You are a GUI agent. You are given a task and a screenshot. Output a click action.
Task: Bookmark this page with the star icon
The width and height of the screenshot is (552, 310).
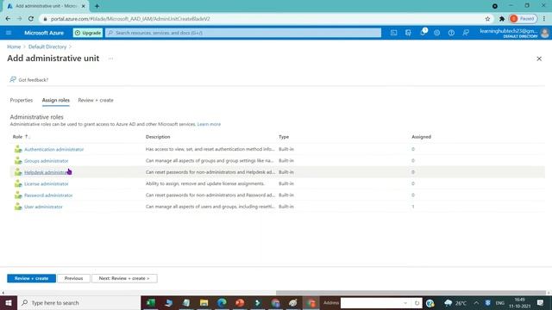pyautogui.click(x=487, y=19)
